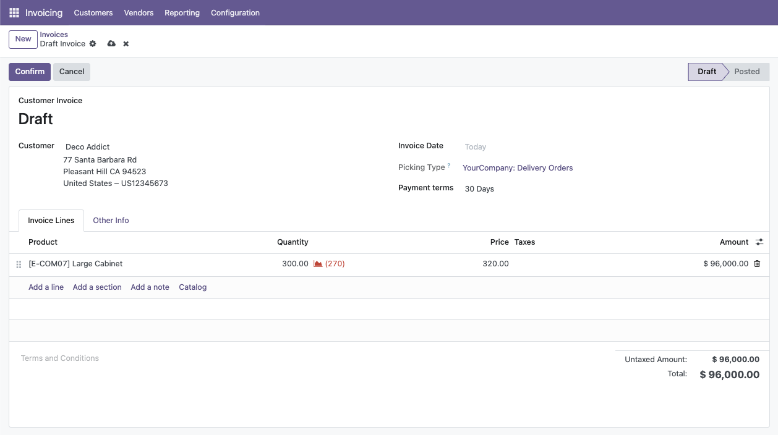Viewport: 778px width, 435px height.
Task: Delete the Large Cabinet invoice line
Action: pyautogui.click(x=757, y=264)
